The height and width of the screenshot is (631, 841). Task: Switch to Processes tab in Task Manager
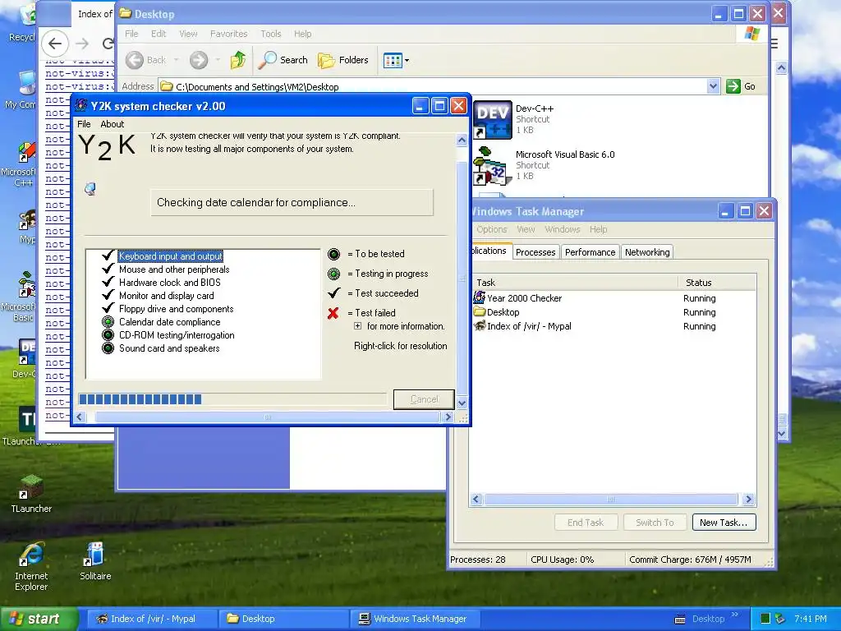point(535,252)
